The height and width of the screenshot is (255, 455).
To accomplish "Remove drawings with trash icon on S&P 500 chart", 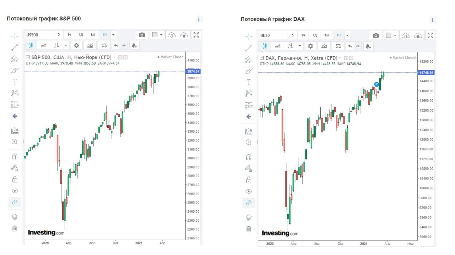I will coord(15,228).
